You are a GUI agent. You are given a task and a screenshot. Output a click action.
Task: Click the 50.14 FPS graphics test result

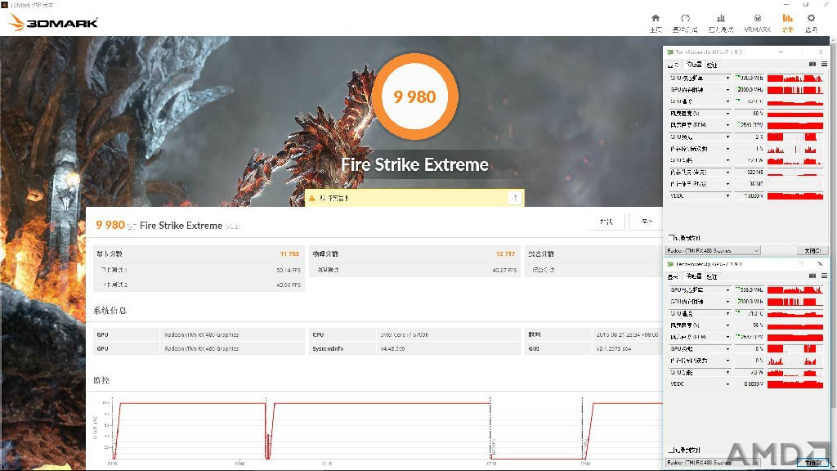coord(289,270)
